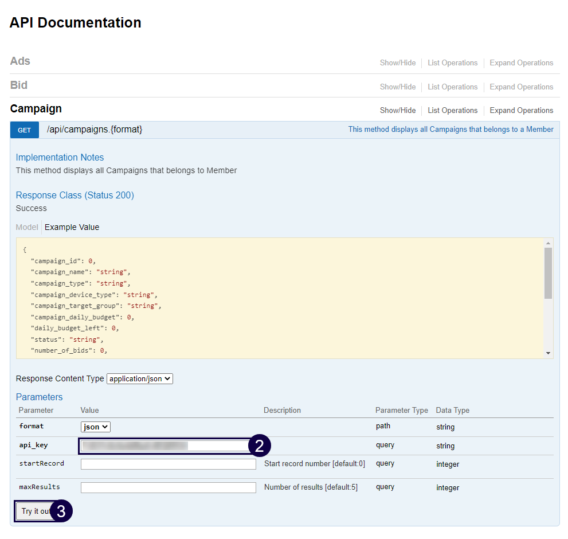The image size is (568, 539).
Task: Focus the startRecord input field
Action: point(168,464)
